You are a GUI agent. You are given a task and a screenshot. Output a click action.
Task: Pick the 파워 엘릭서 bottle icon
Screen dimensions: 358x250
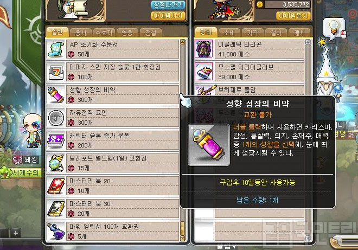(x=55, y=231)
